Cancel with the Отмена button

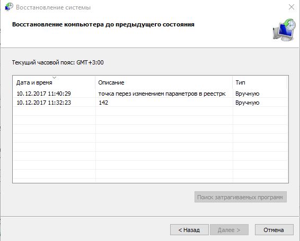click(x=274, y=230)
